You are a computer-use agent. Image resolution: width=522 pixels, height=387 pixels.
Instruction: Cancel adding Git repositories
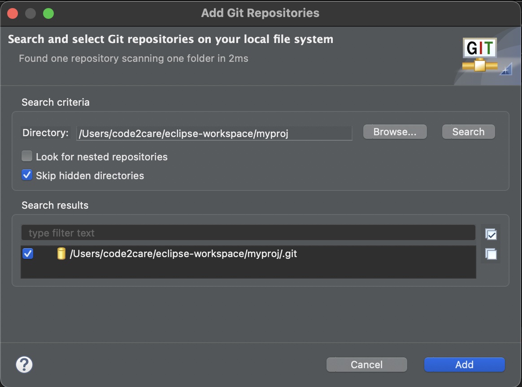pyautogui.click(x=366, y=365)
